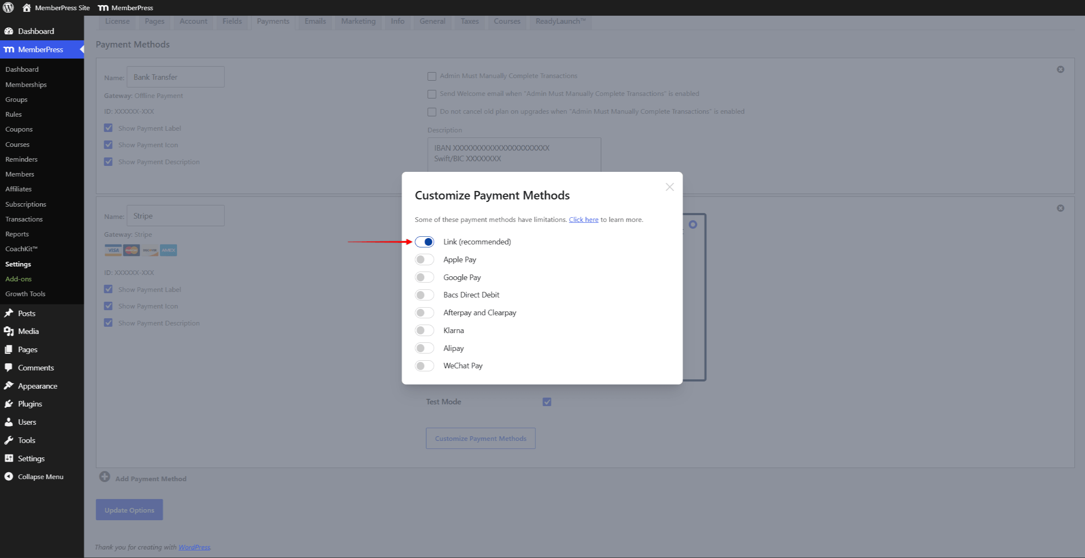Open Add-ons in the sidebar
This screenshot has width=1085, height=558.
(18, 279)
